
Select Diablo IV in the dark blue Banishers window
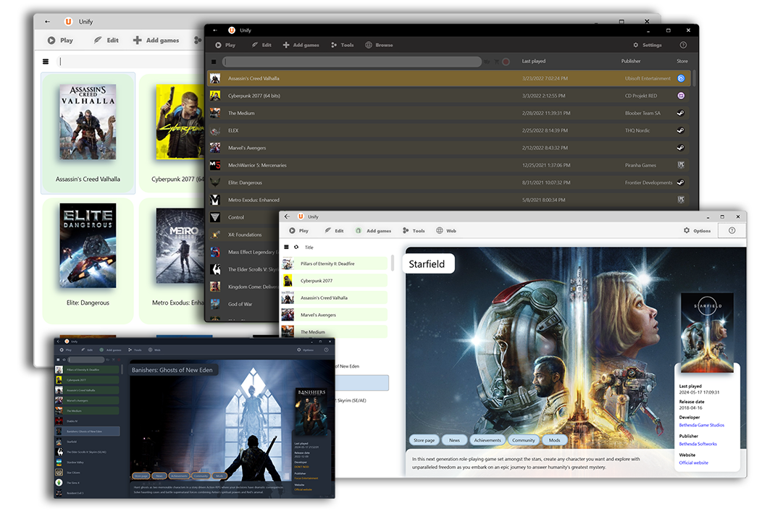click(x=88, y=421)
